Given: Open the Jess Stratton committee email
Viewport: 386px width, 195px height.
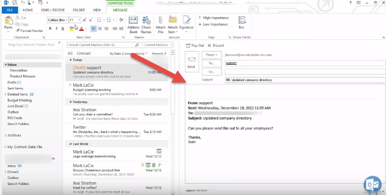Looking at the screenshot, I should (x=117, y=114).
